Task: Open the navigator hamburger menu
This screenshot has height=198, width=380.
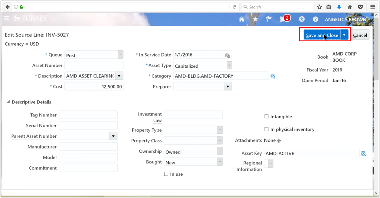Action: coord(6,18)
